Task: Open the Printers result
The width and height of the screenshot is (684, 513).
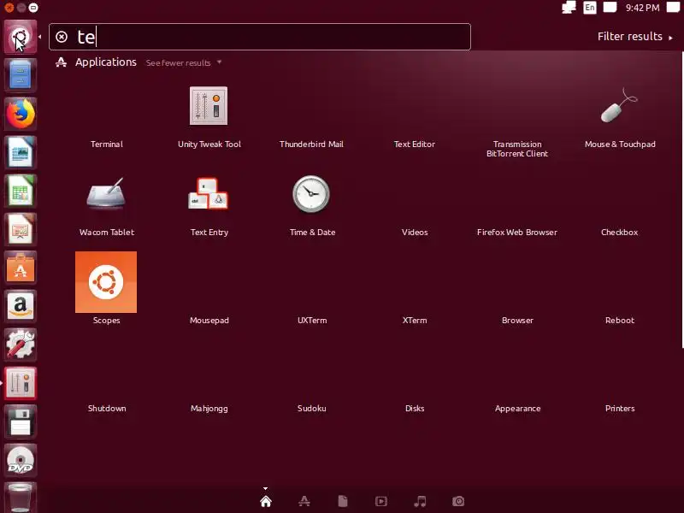Action: 619,409
